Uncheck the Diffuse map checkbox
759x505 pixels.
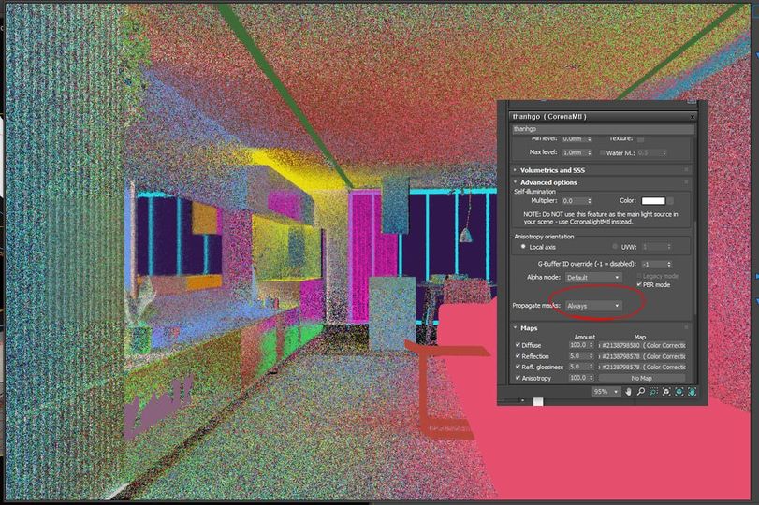tap(518, 346)
